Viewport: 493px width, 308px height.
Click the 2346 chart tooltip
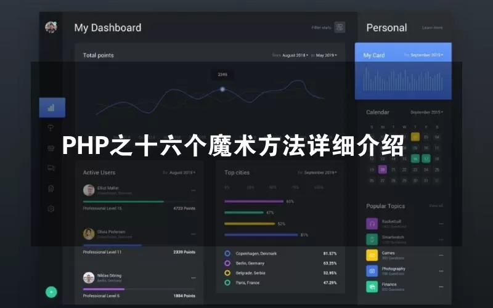(222, 75)
